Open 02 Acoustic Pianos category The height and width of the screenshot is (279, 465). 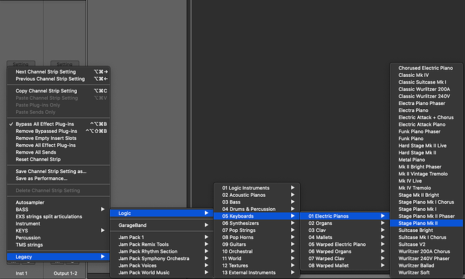pyautogui.click(x=257, y=195)
